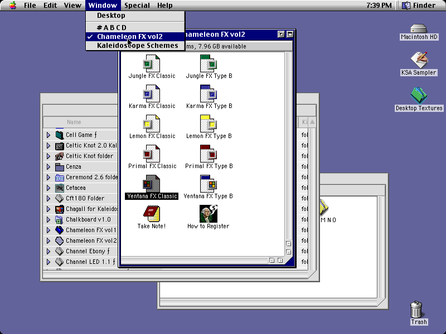Open the View menu

[x=72, y=6]
